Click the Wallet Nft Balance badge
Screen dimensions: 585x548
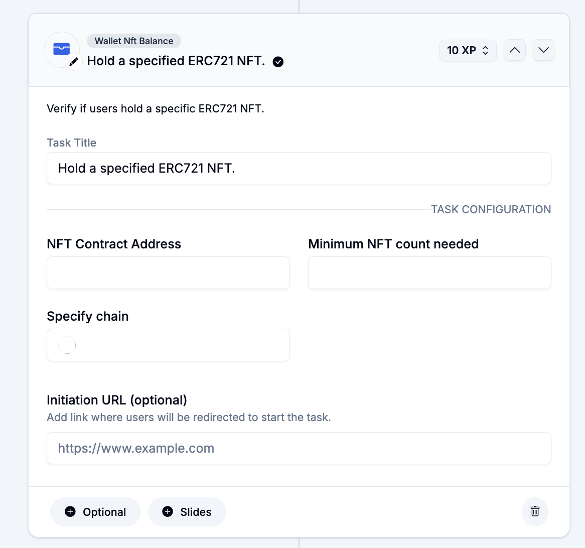point(134,41)
